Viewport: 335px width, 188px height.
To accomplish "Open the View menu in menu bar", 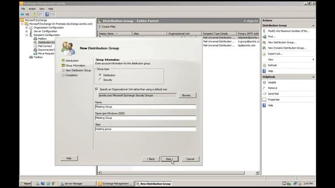I will point(42,9).
